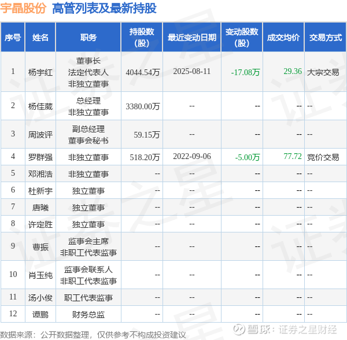The height and width of the screenshot is (340, 347).
Task: Click the name 杨佳葳
Action: pyautogui.click(x=40, y=106)
